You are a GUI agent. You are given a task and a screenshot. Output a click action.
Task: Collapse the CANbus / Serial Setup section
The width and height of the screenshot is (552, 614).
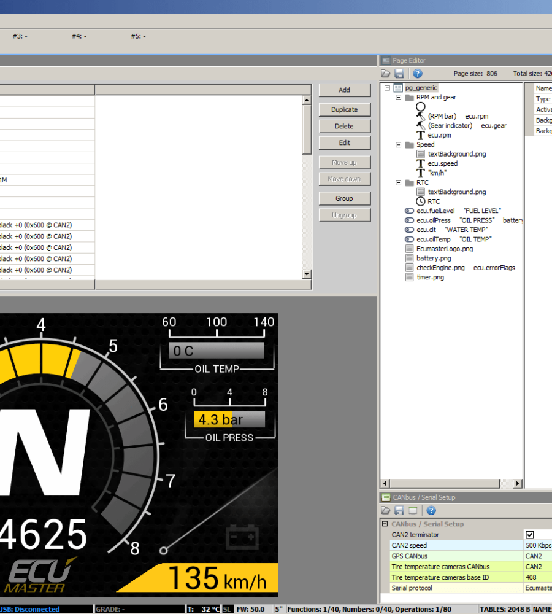385,524
